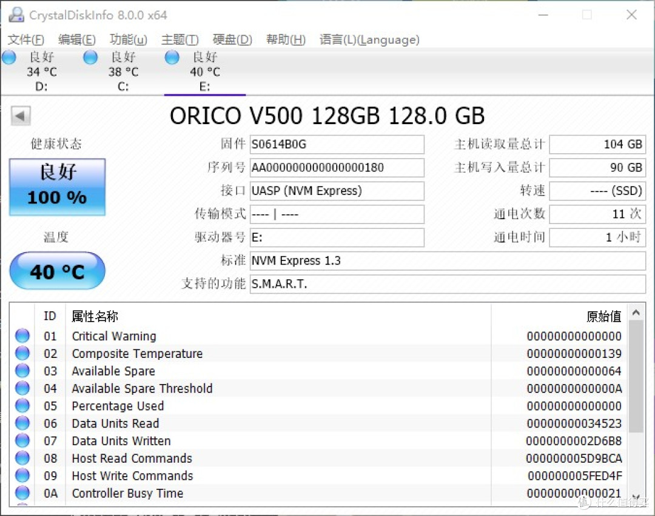Click the supported features field S.M.A.R.T.
This screenshot has width=655, height=516.
pyautogui.click(x=448, y=285)
